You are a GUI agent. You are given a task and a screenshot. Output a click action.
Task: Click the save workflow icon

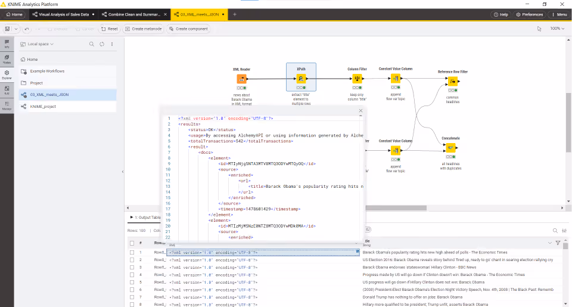pyautogui.click(x=7, y=29)
